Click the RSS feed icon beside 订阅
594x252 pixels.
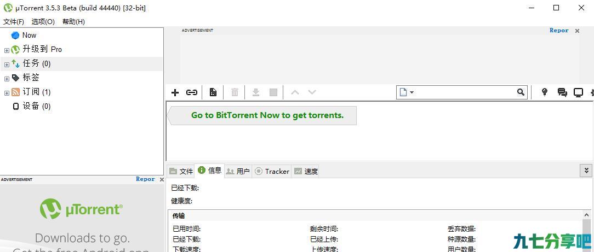(x=15, y=92)
